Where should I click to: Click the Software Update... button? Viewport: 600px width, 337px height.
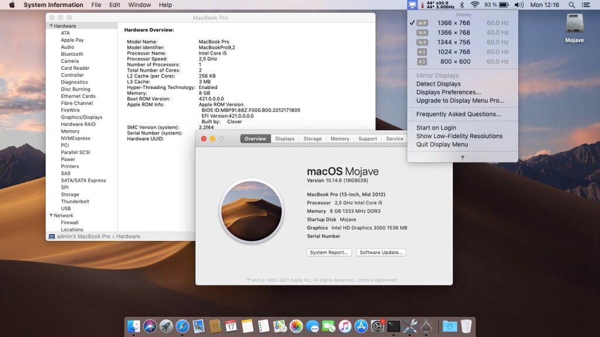[x=381, y=253]
